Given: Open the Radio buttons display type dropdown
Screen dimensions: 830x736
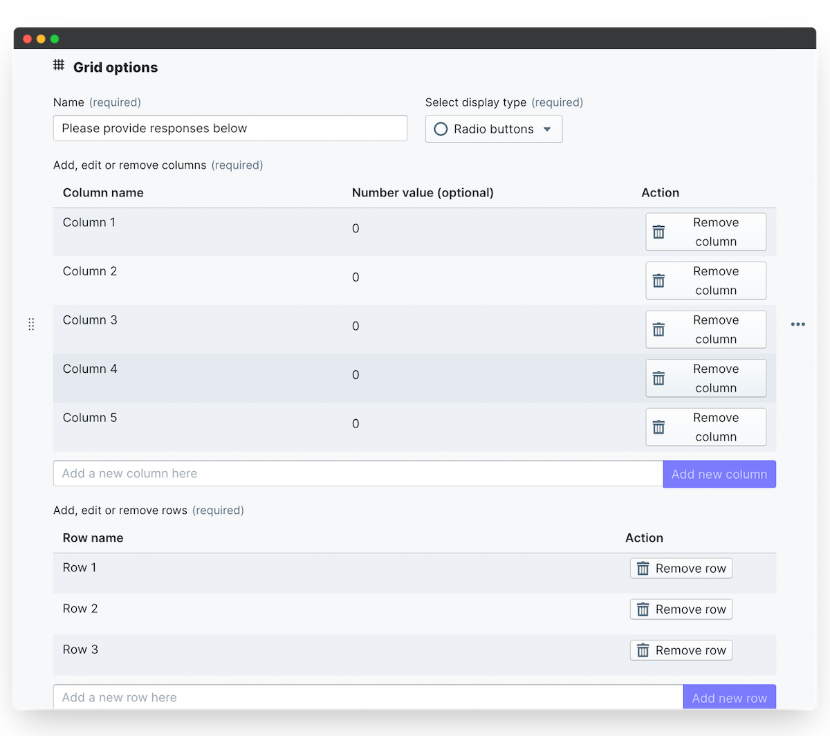Looking at the screenshot, I should pyautogui.click(x=494, y=129).
